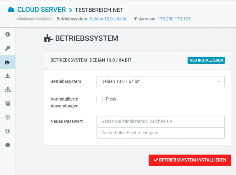
Task: Click the gear-shaped badge sidebar icon
Action: point(8,145)
